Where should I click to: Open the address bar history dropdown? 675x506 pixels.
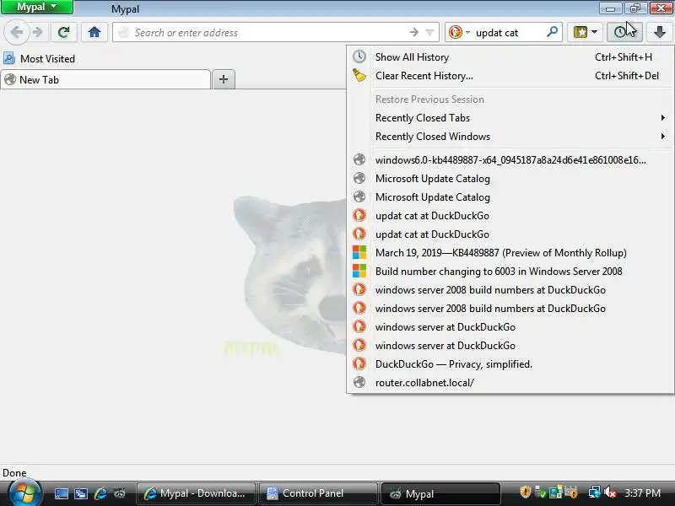(429, 32)
